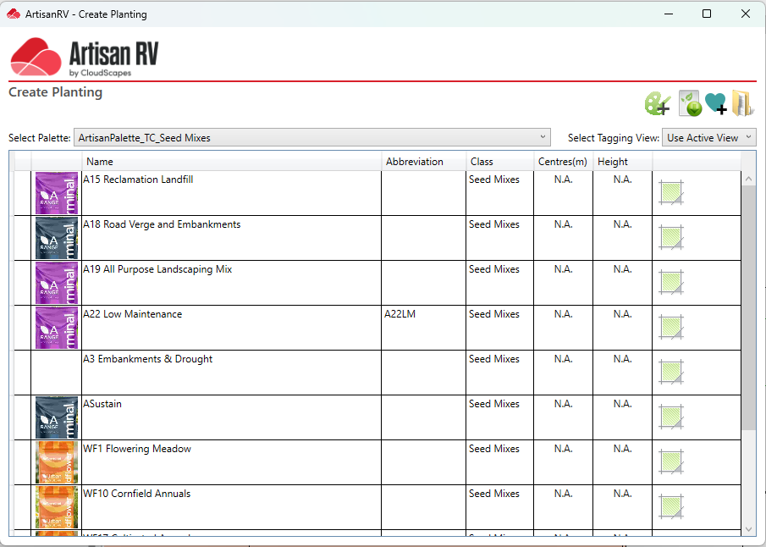Click Seed Mixes class in ASustain row
Image resolution: width=766 pixels, height=547 pixels.
[494, 404]
